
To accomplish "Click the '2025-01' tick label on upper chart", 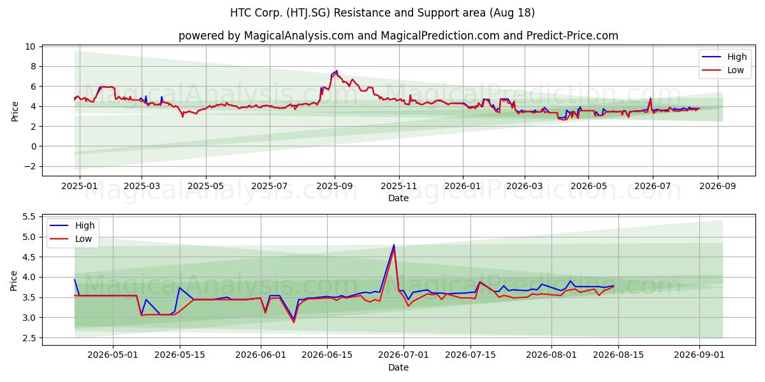I will tap(80, 187).
